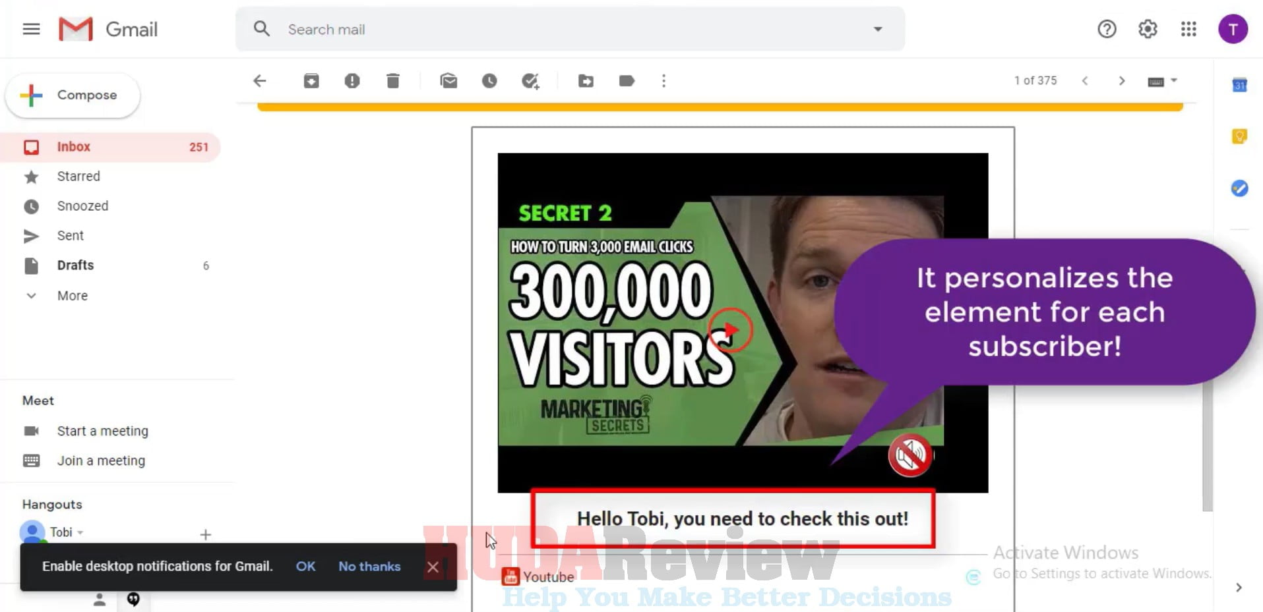The width and height of the screenshot is (1263, 612).
Task: Add to Tasks icon
Action: pyautogui.click(x=530, y=81)
